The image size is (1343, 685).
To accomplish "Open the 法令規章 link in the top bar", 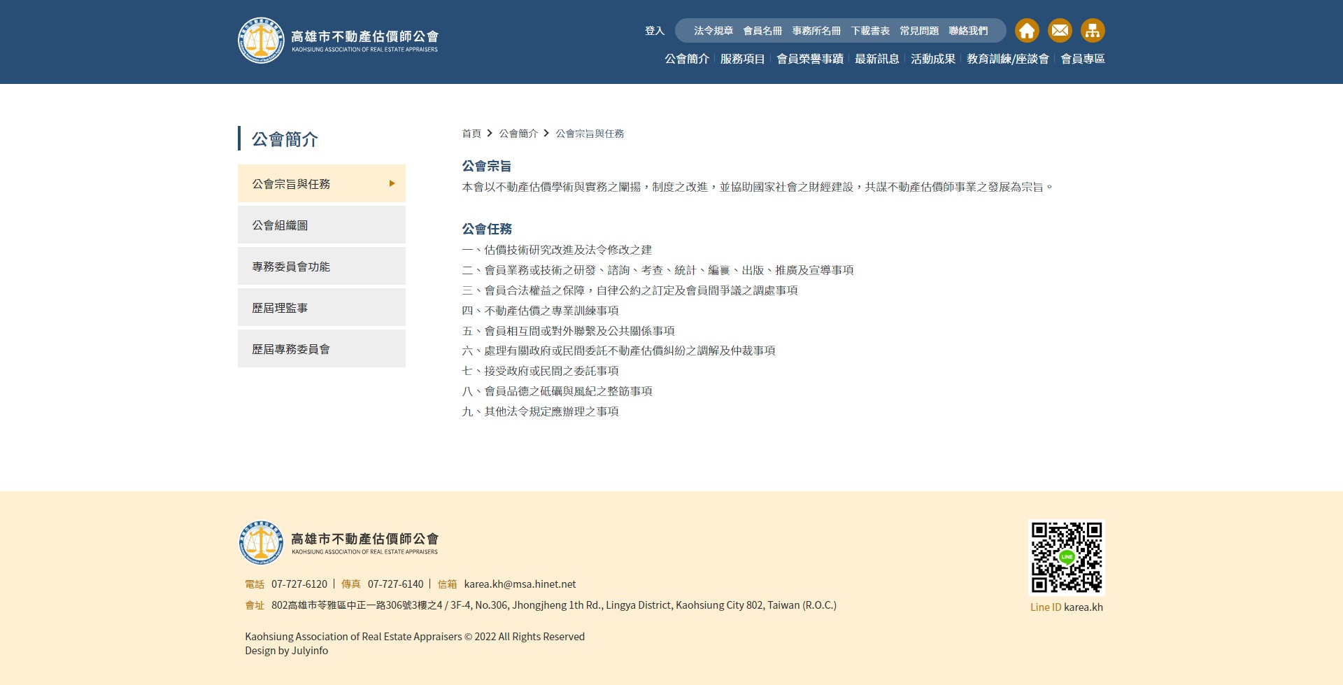I will [x=712, y=31].
